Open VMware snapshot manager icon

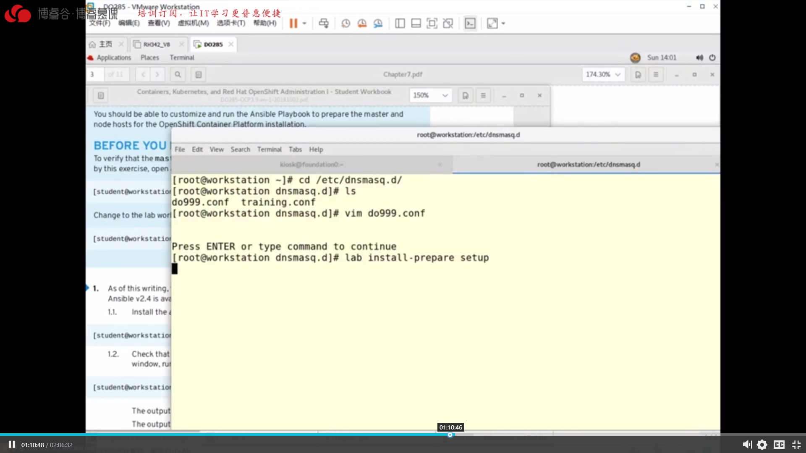pos(378,24)
